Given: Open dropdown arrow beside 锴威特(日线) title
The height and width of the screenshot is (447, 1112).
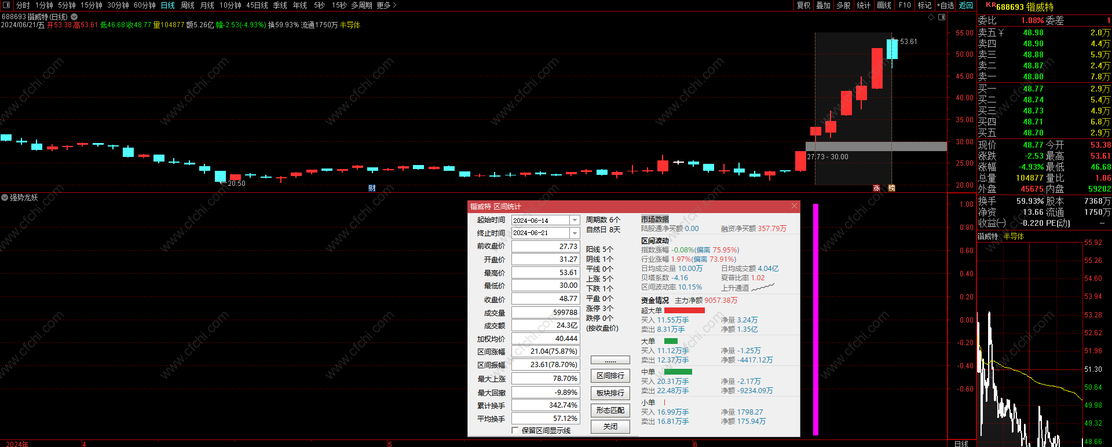Looking at the screenshot, I should (74, 17).
